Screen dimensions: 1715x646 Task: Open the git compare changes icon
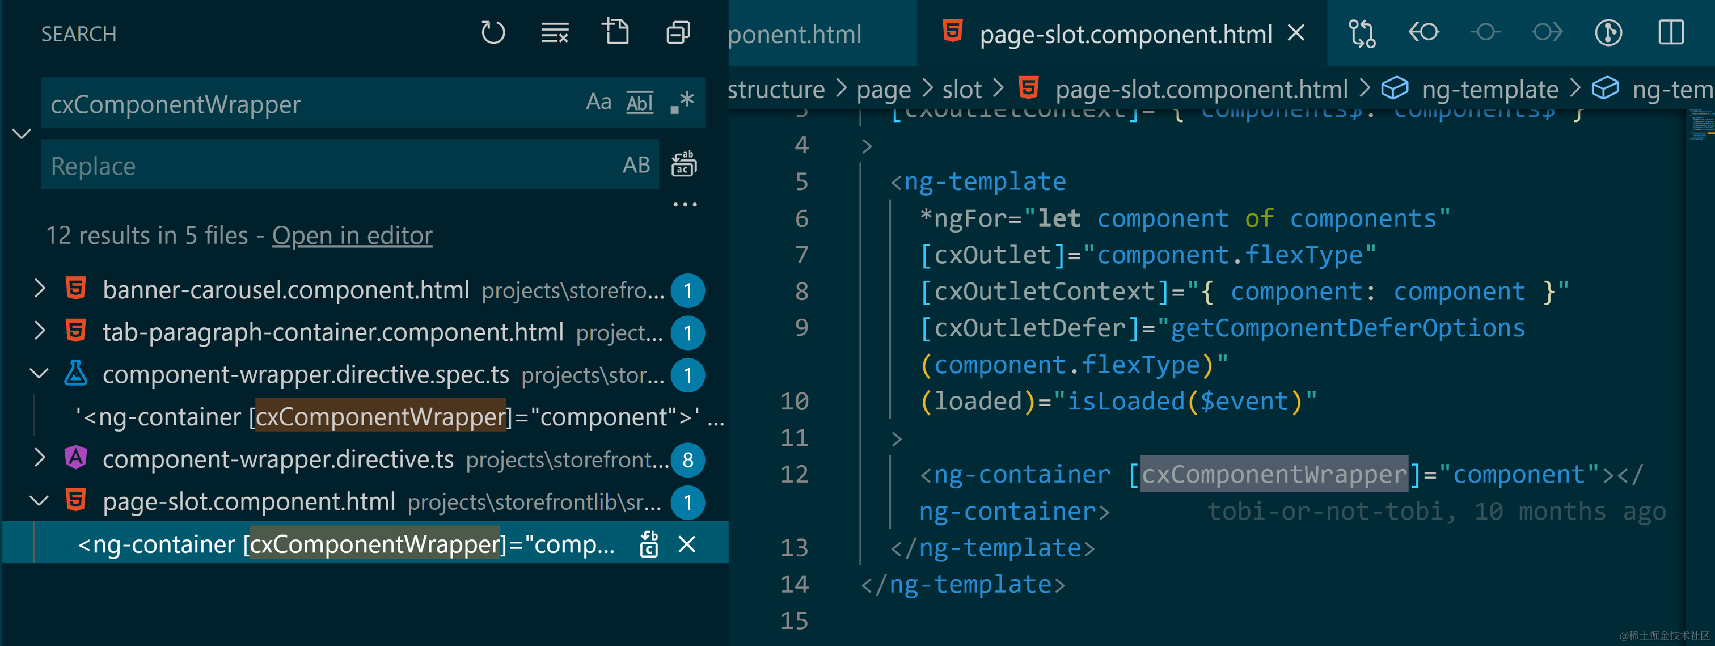[1362, 33]
